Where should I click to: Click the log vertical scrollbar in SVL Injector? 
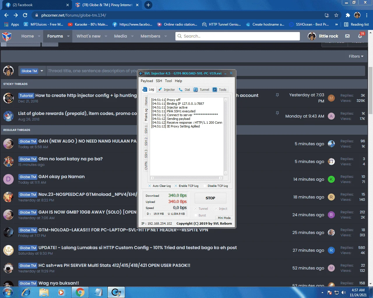click(x=226, y=136)
